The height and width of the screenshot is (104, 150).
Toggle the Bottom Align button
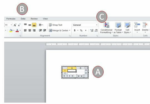click(x=34, y=25)
